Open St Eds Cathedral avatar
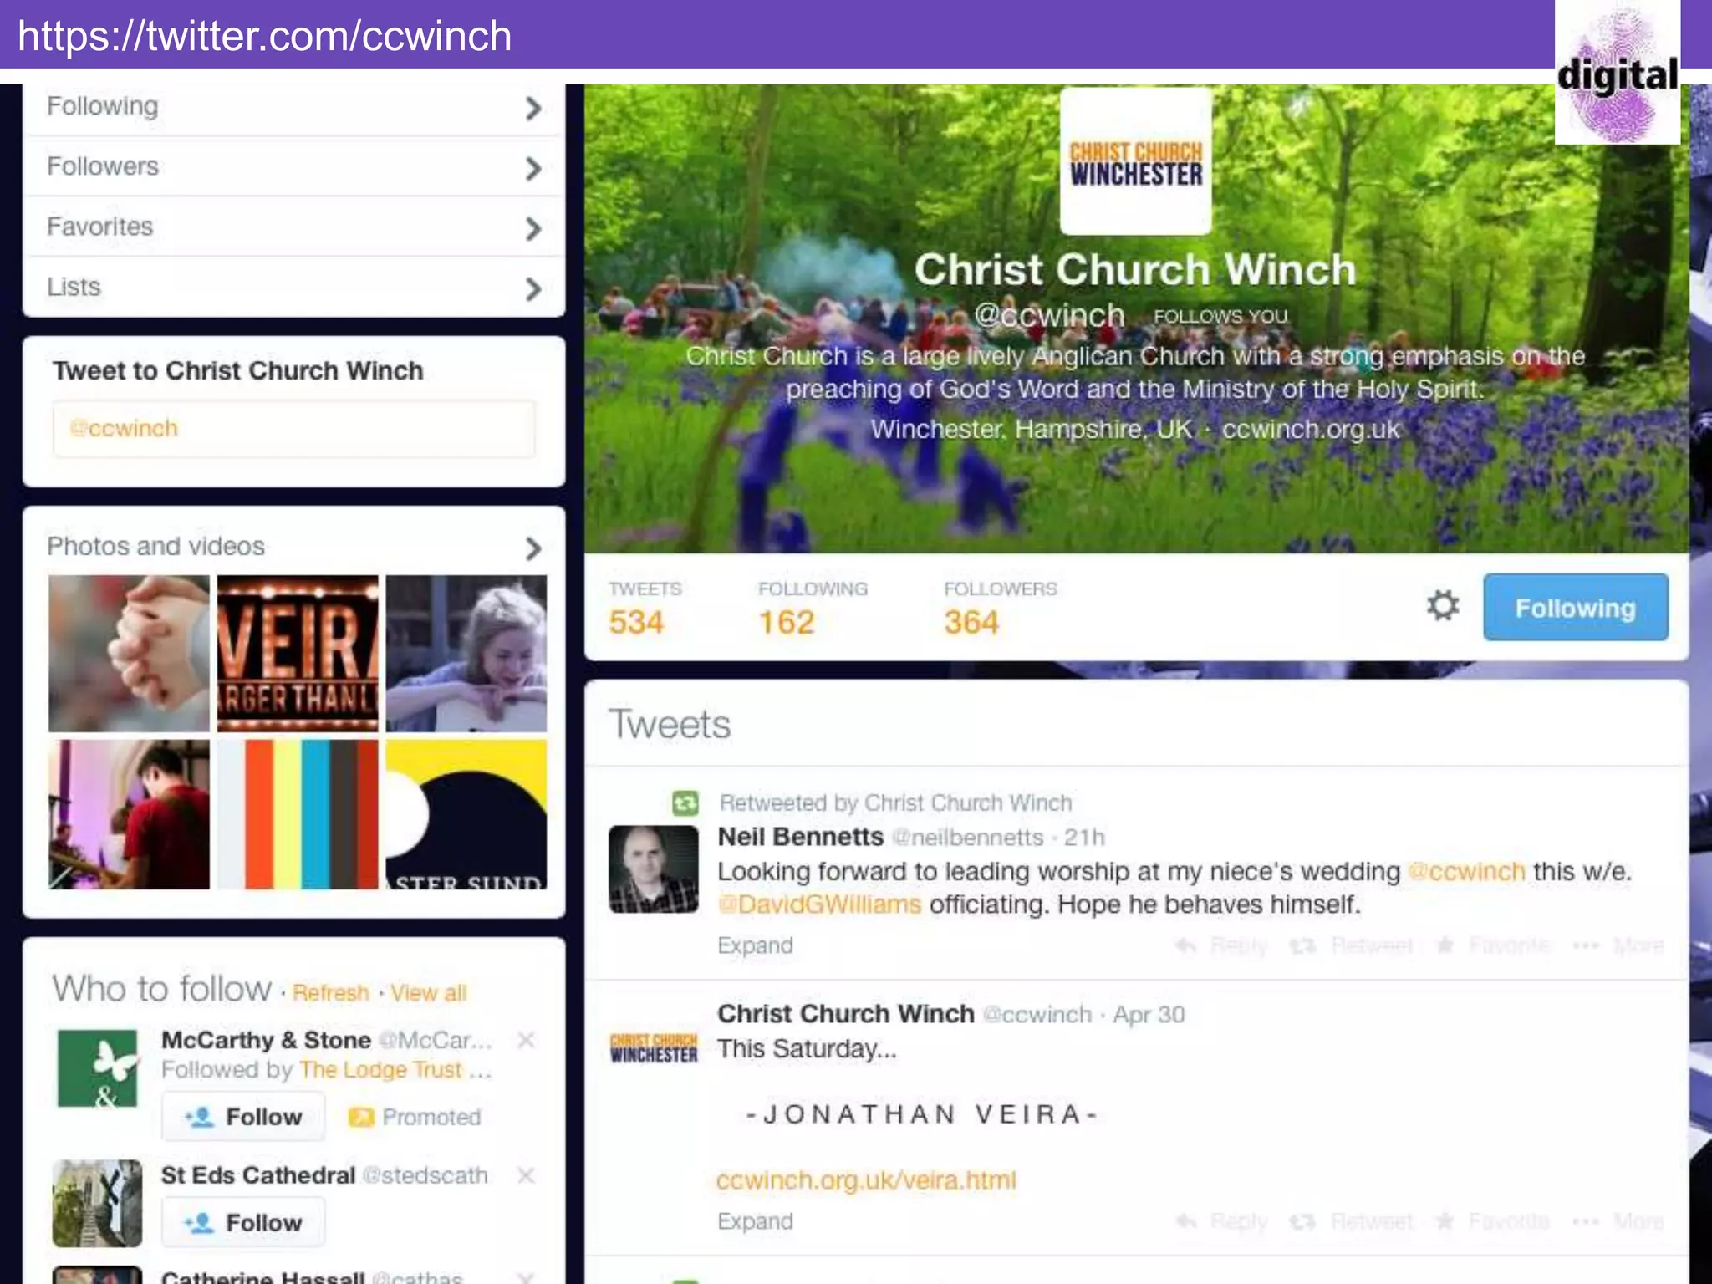The height and width of the screenshot is (1284, 1712). (97, 1203)
